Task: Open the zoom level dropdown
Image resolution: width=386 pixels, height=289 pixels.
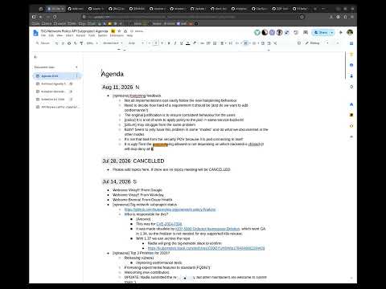Action: (92, 43)
